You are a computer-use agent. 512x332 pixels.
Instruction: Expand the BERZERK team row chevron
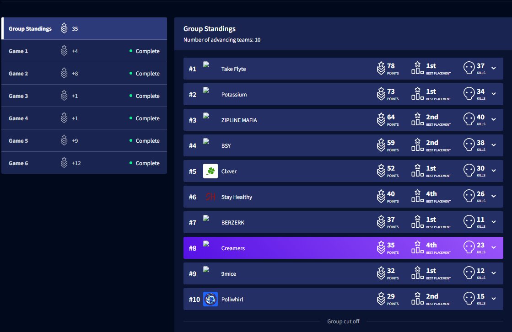pos(494,222)
